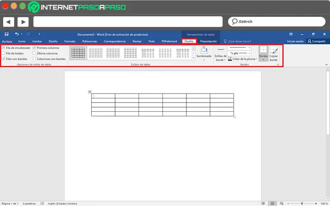Viewport: 330px width, 206px height.
Task: Enable the Fila de totales checkbox
Action: pyautogui.click(x=3, y=53)
